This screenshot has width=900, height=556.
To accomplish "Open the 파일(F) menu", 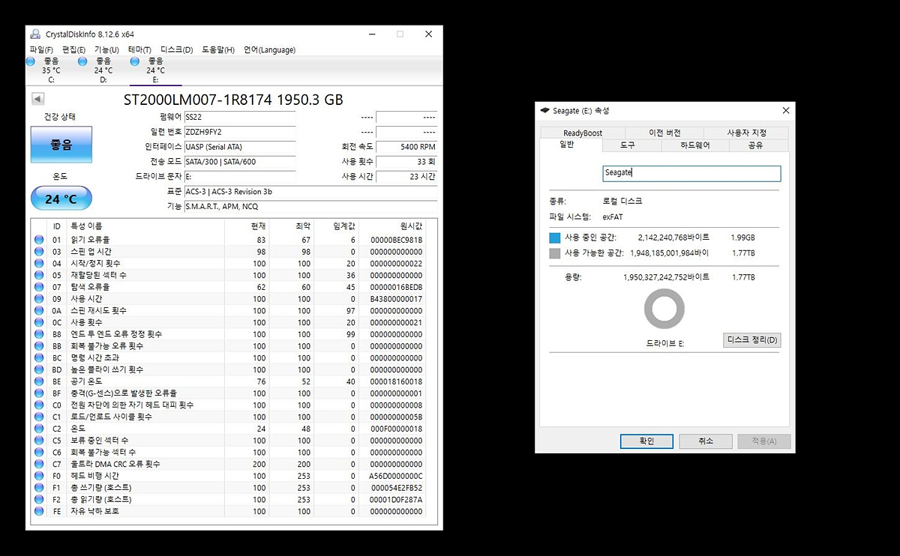I will (41, 49).
